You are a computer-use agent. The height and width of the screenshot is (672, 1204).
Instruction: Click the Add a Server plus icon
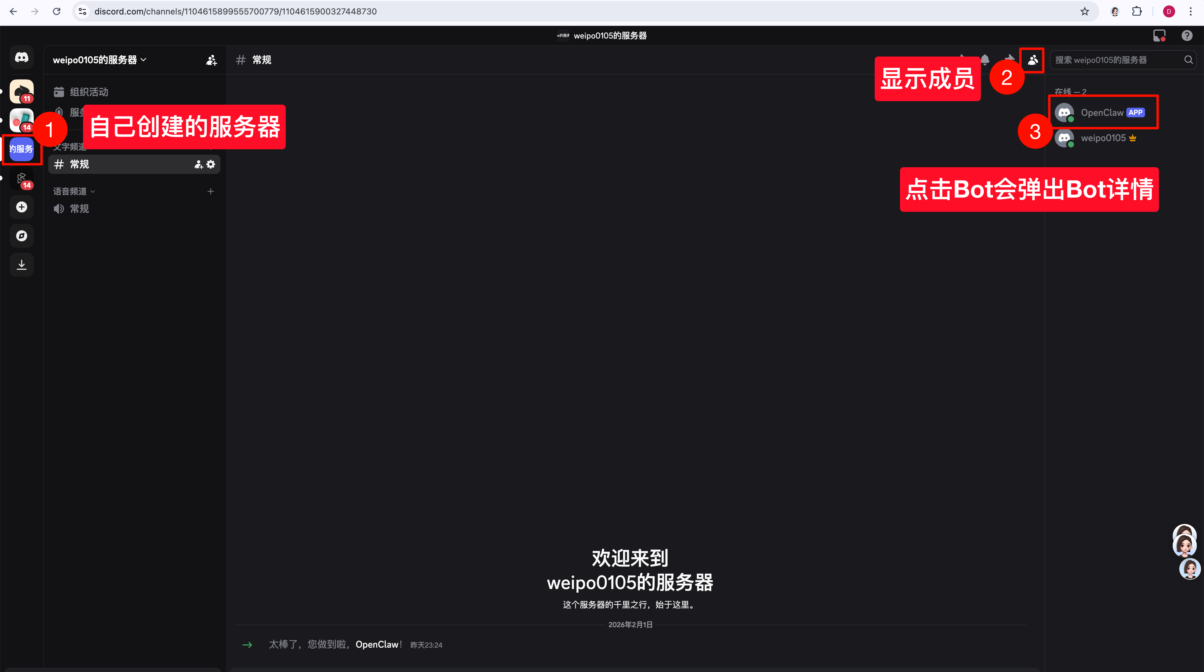21,207
